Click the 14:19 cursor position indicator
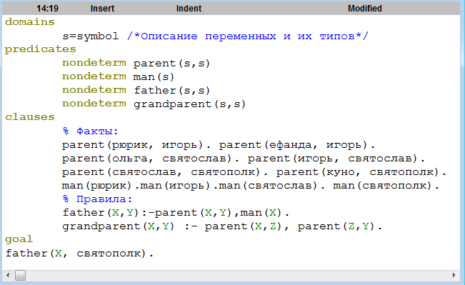The image size is (465, 285). click(x=47, y=9)
